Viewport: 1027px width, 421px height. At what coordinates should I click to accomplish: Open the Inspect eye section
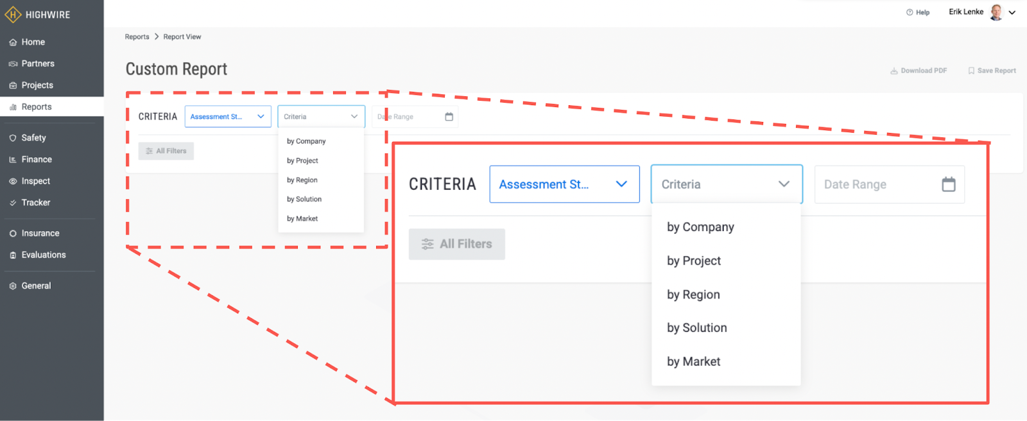coord(13,182)
